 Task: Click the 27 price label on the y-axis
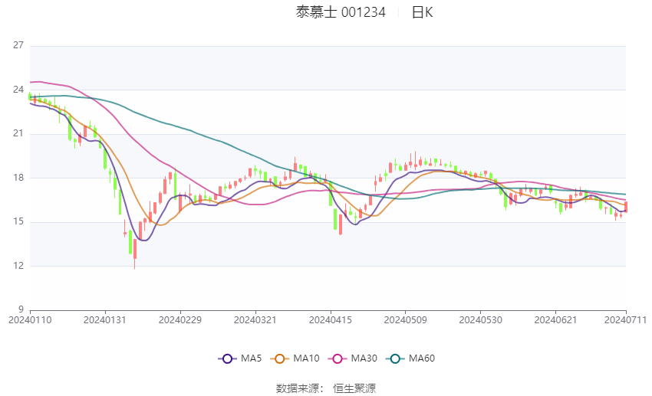pyautogui.click(x=18, y=46)
